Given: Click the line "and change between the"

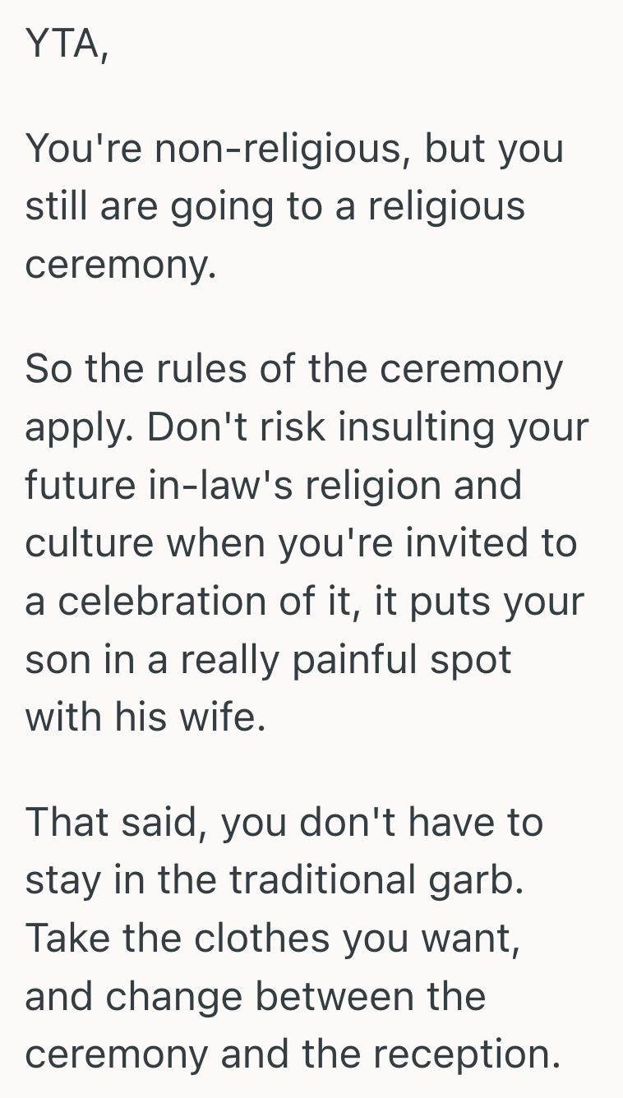Looking at the screenshot, I should point(255,996).
